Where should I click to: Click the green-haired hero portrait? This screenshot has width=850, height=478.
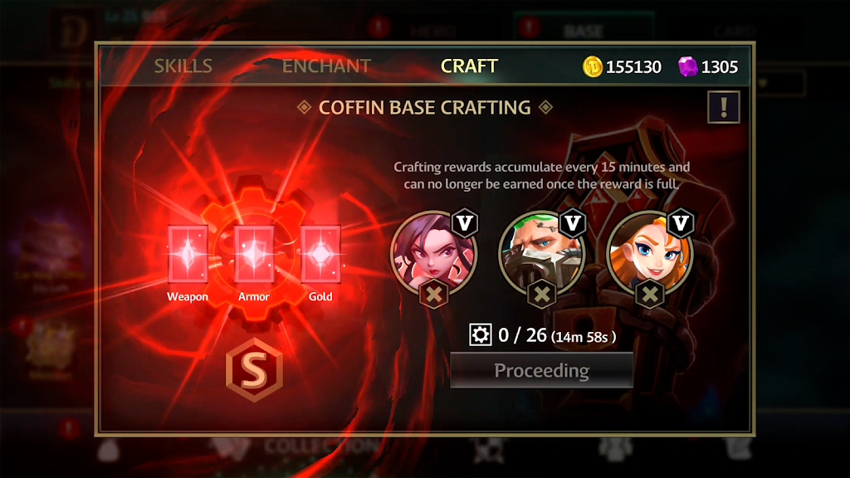[x=541, y=253]
